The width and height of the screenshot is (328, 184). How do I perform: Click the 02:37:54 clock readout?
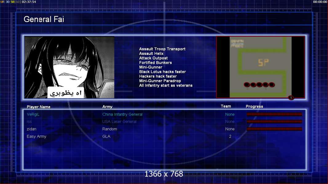[x=29, y=2]
